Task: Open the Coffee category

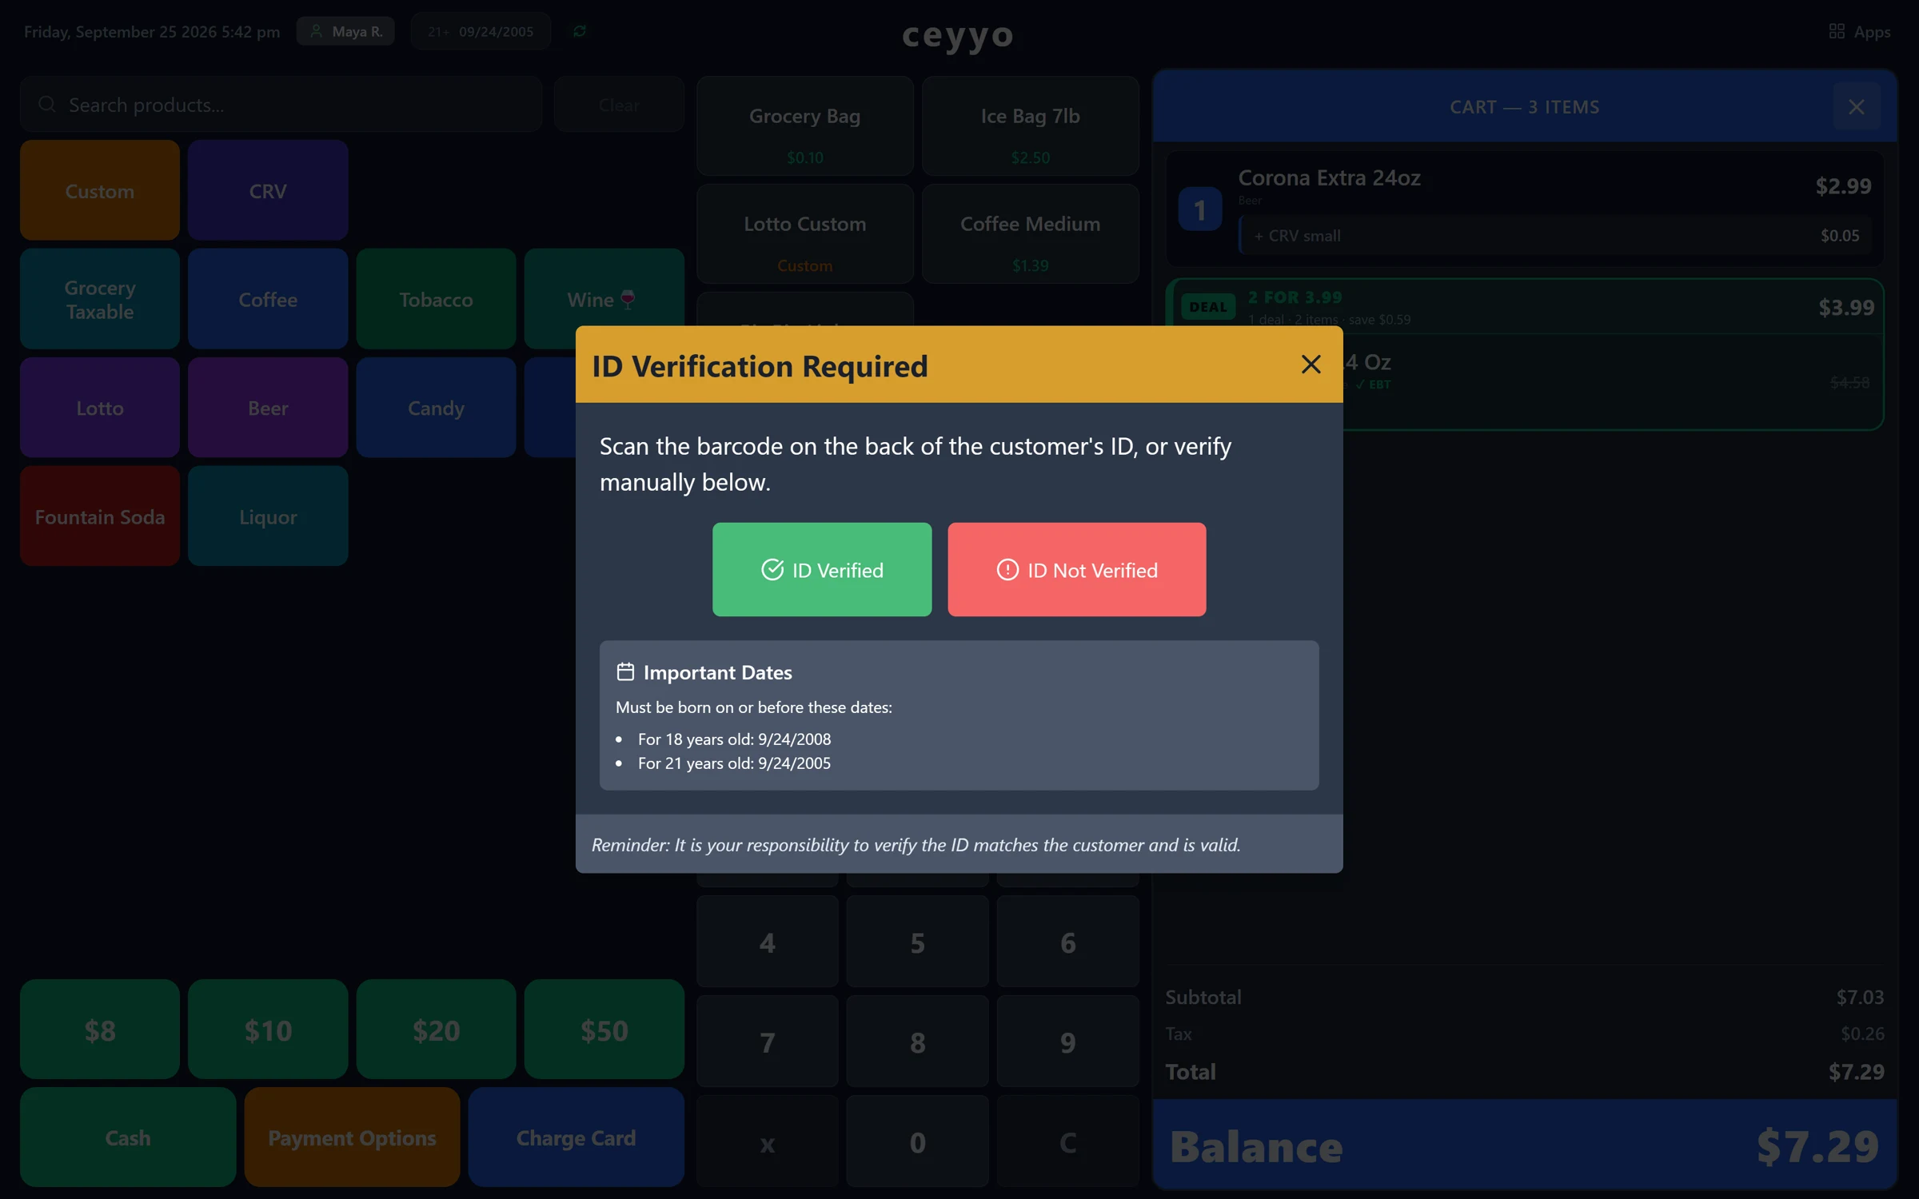Action: pos(268,299)
